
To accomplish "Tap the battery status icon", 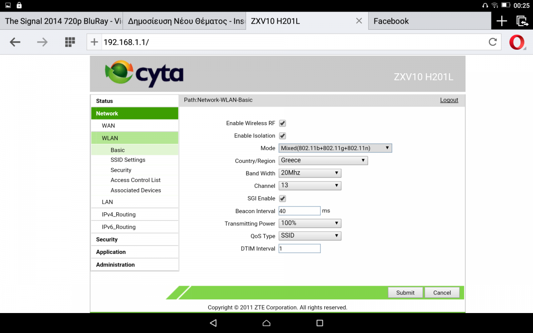I will point(505,5).
